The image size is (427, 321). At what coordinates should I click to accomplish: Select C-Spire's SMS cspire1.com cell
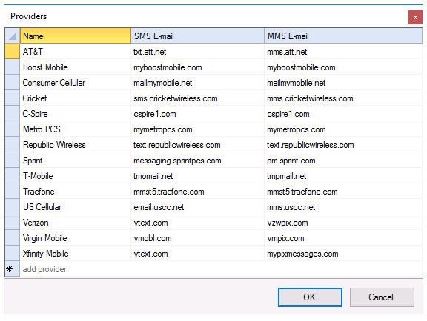click(197, 114)
